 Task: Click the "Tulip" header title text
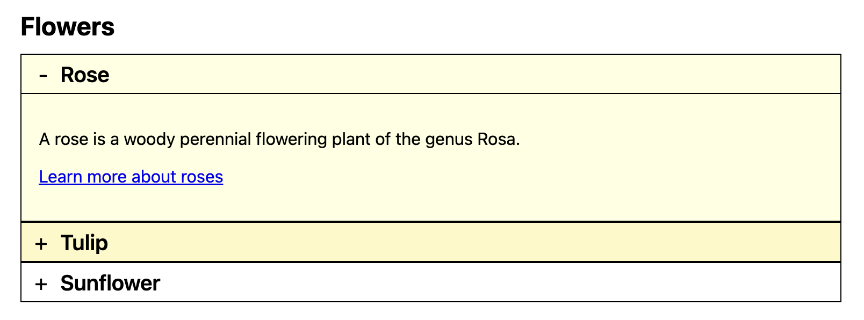[84, 243]
